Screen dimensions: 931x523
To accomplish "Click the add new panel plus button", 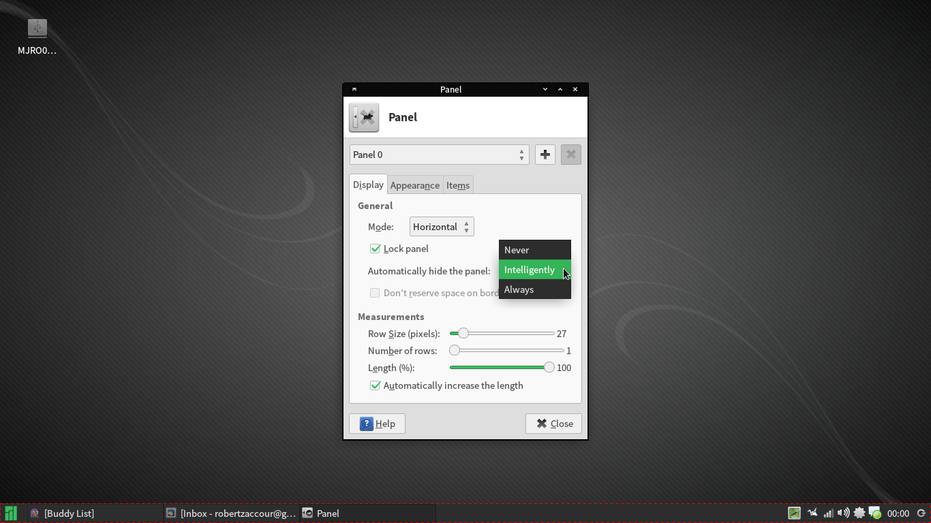I will (x=545, y=155).
